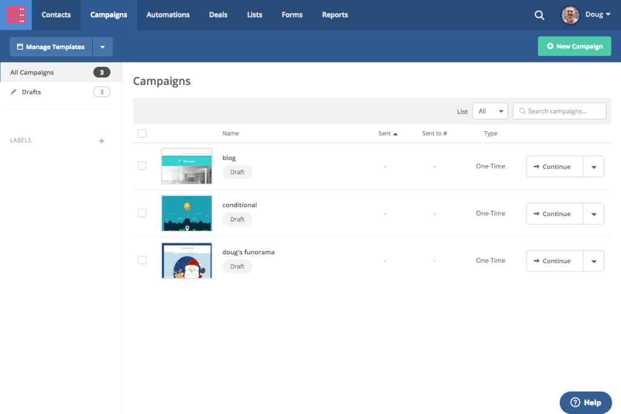This screenshot has height=414, width=621.
Task: Expand options arrow next to conditional Continue
Action: point(593,214)
